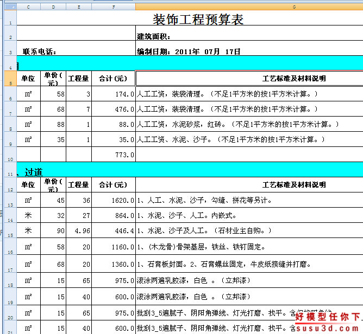Click the select-all corner box of the sheet
363x334 pixels.
pyautogui.click(x=10, y=7)
